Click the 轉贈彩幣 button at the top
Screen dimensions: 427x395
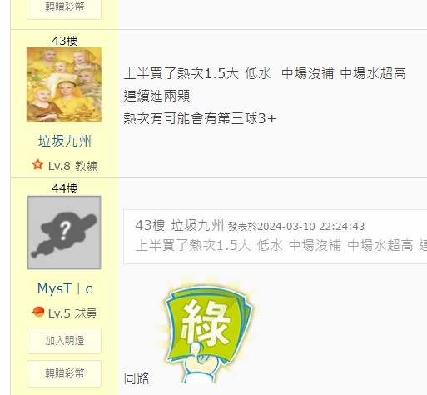[x=64, y=7]
